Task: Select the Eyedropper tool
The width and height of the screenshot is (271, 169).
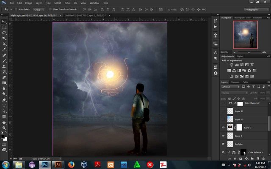Action: coord(4,49)
